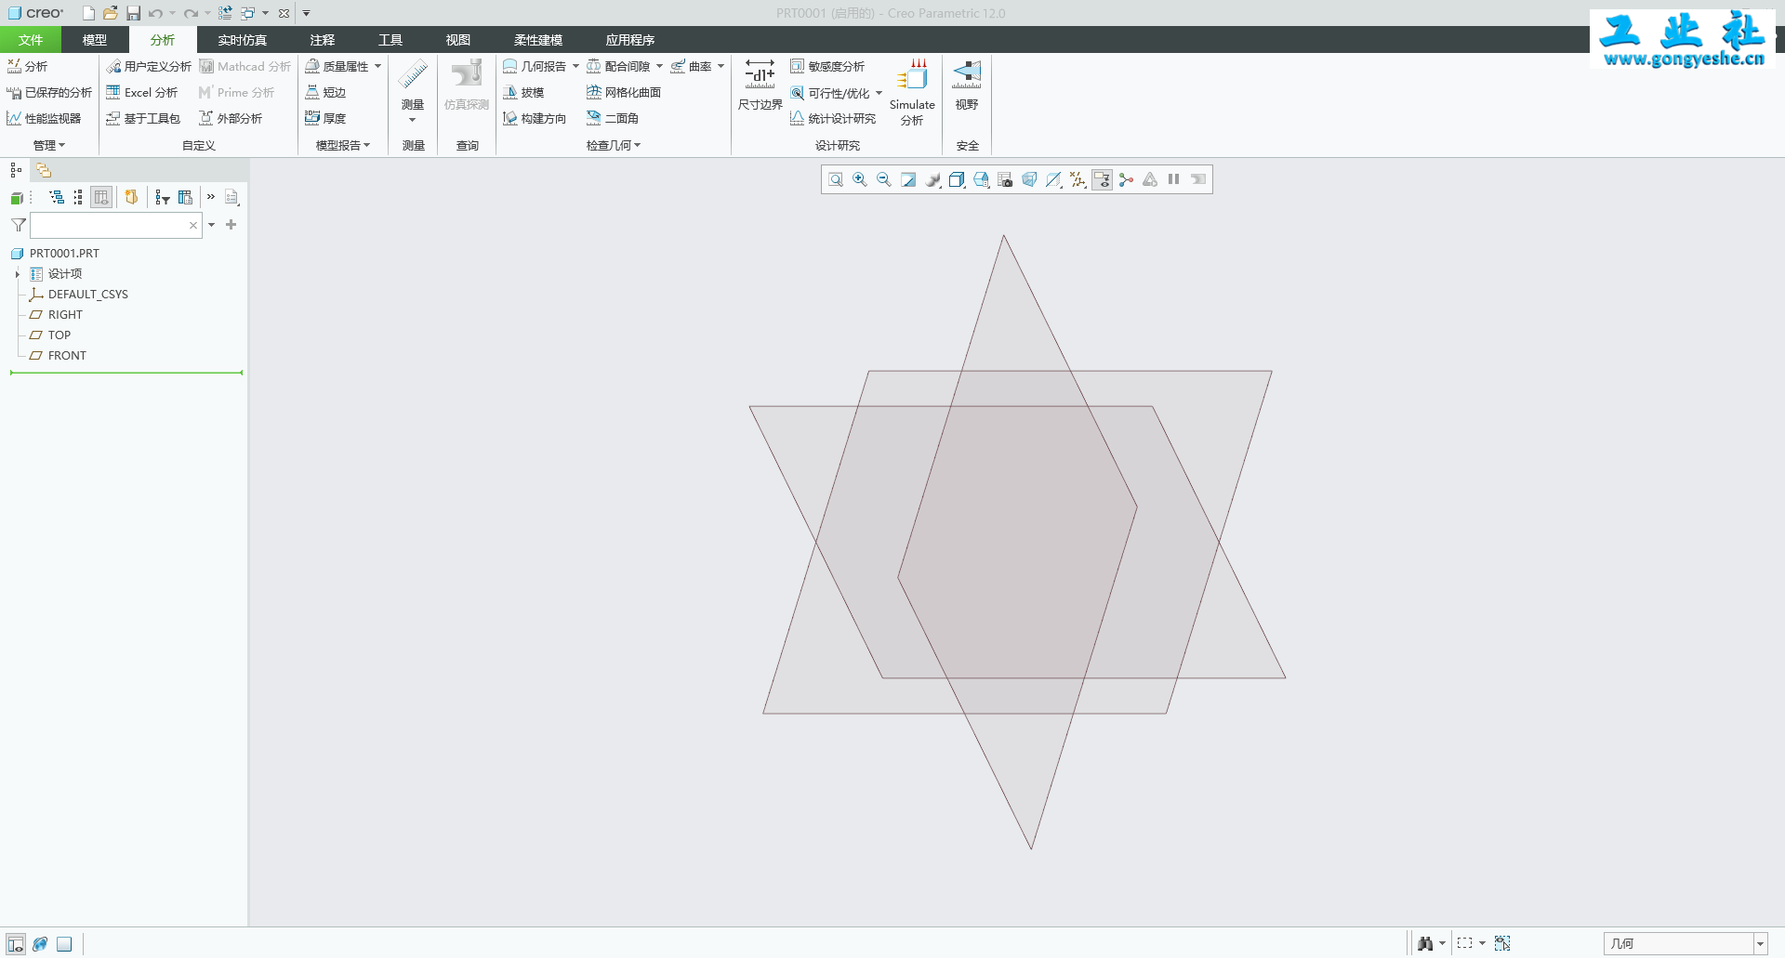The height and width of the screenshot is (959, 1785).
Task: Click the new folder group icon in tree toolbar
Action: pos(131,197)
